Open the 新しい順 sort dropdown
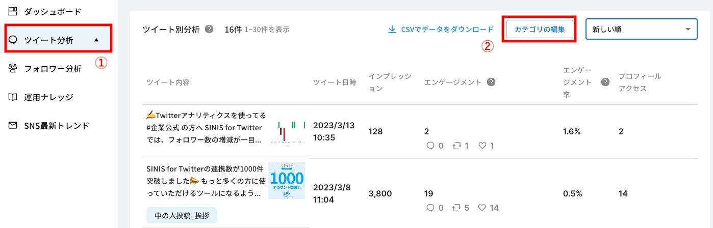The image size is (713, 228). 642,30
